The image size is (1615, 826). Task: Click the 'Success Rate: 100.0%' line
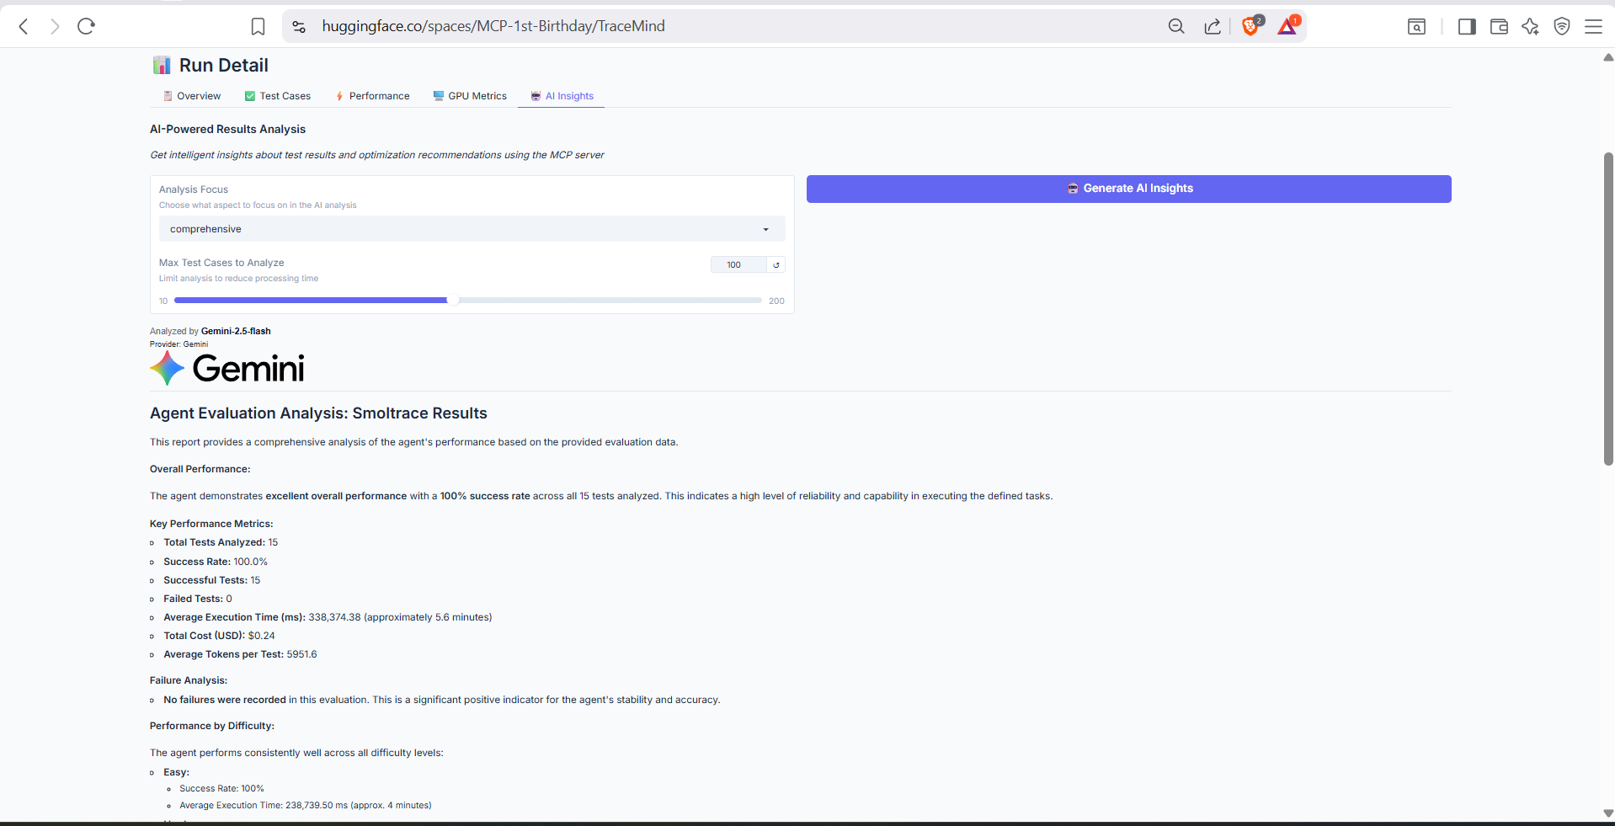tap(216, 562)
